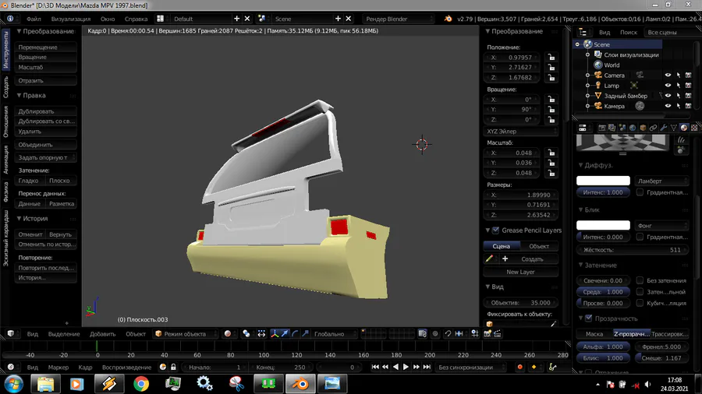Open the Ламберт diffuse shader dropdown

[x=661, y=181]
